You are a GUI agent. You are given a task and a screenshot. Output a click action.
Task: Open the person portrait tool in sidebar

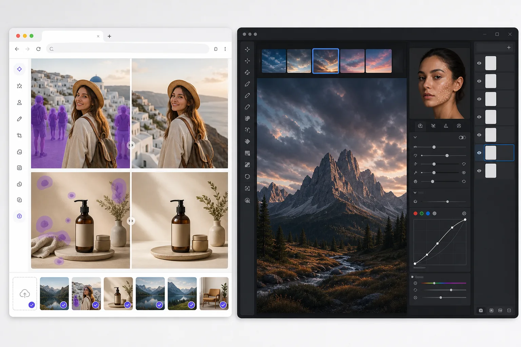[19, 102]
